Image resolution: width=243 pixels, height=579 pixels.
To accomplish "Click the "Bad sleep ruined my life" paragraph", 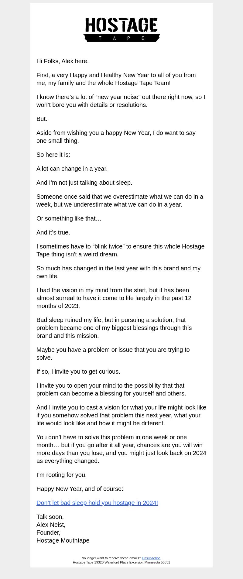I will point(114,328).
